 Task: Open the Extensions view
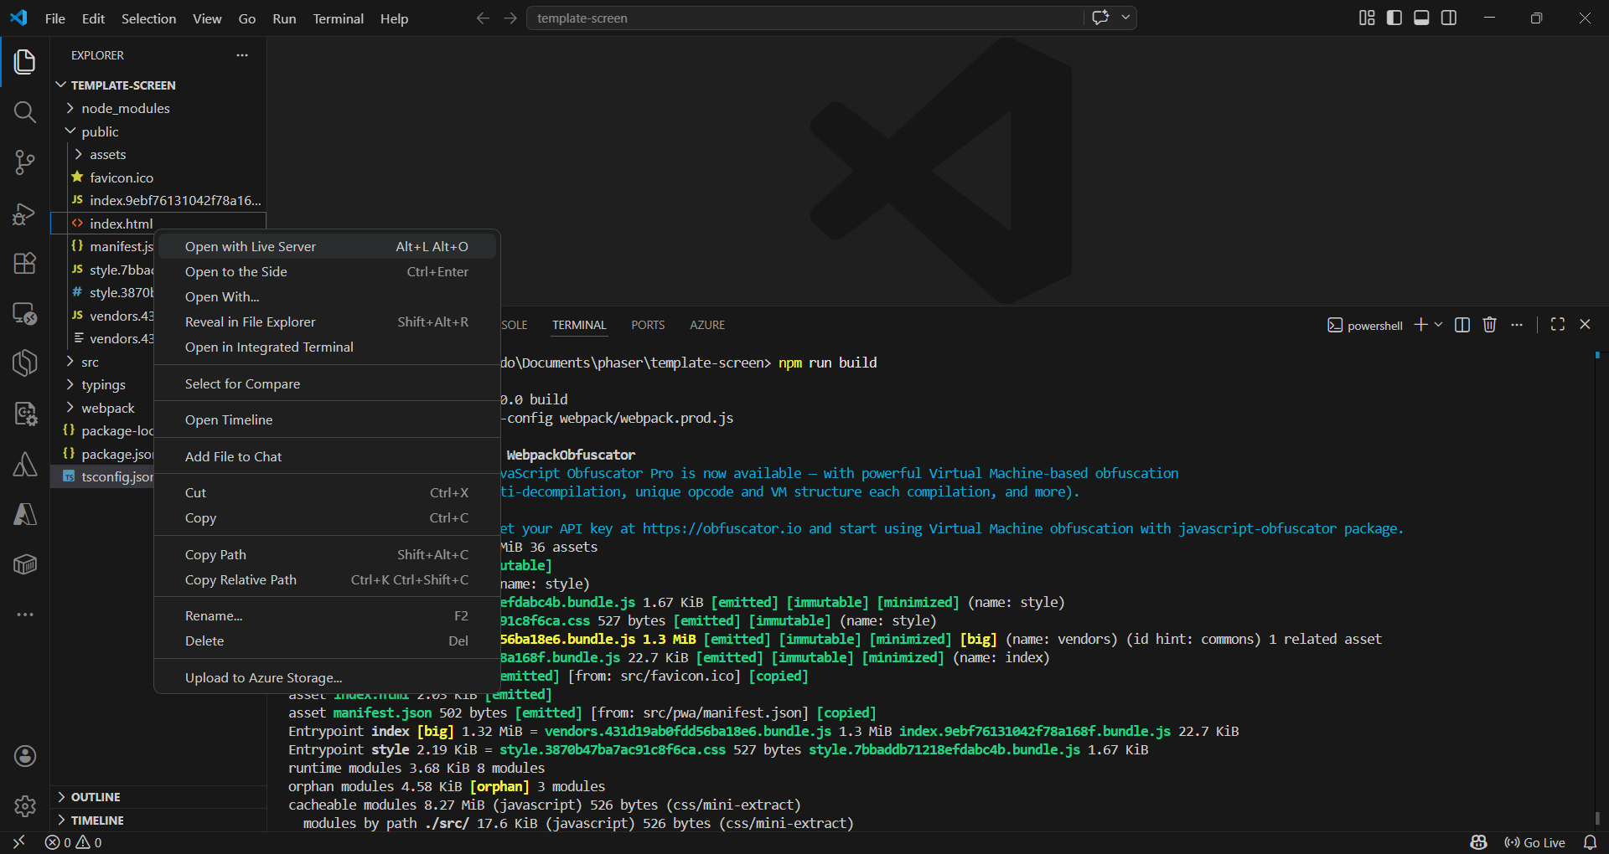[25, 263]
